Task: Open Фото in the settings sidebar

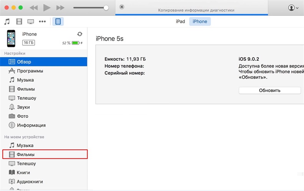Action: pyautogui.click(x=44, y=116)
